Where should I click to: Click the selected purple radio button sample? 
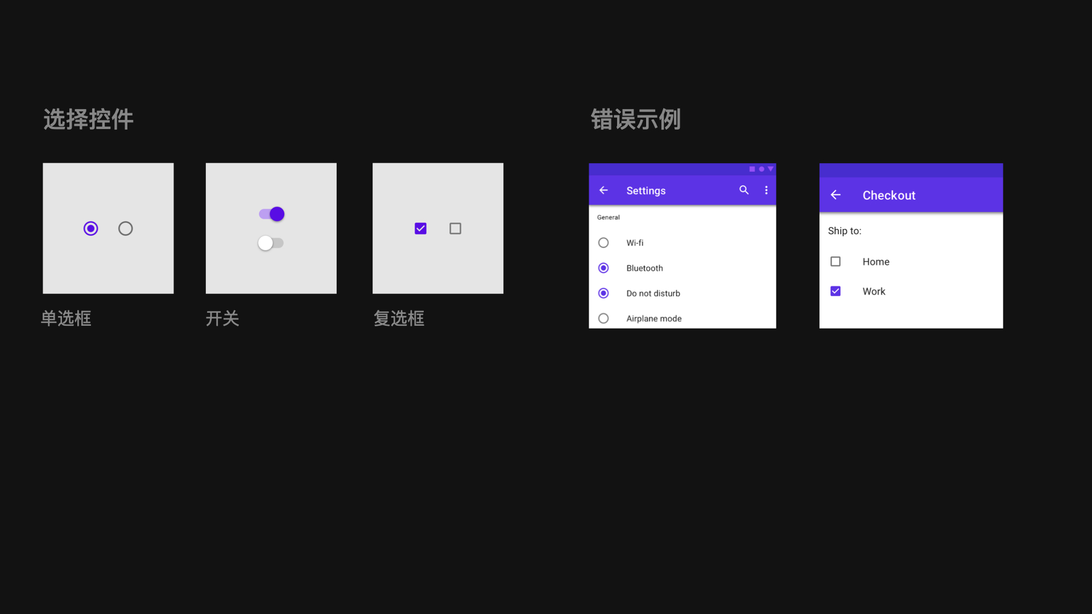point(91,229)
